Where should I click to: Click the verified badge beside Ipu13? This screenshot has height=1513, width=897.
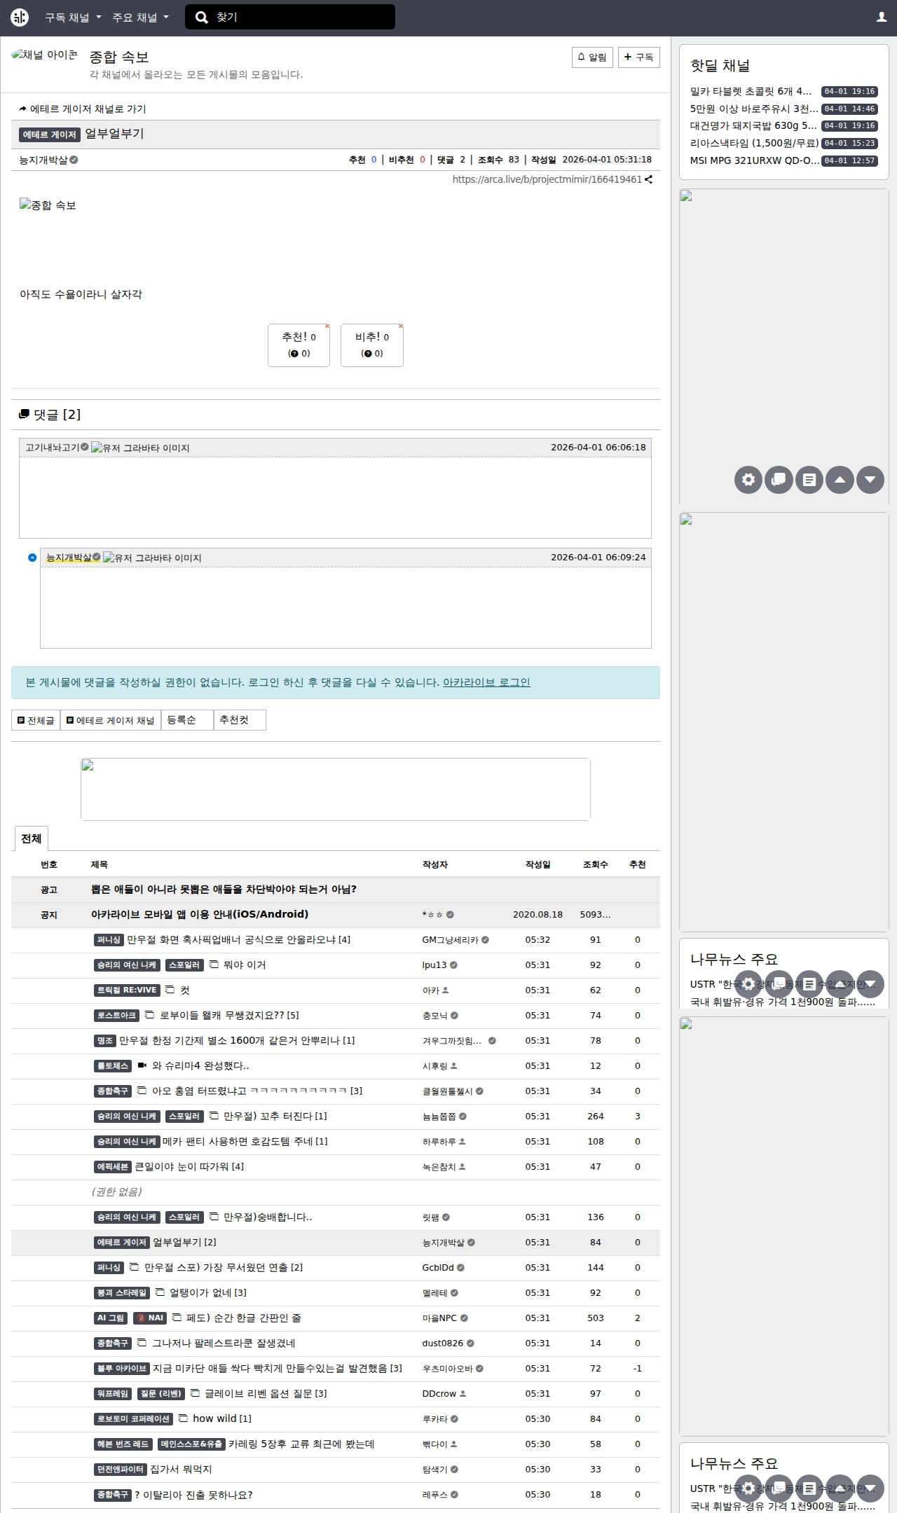point(453,965)
